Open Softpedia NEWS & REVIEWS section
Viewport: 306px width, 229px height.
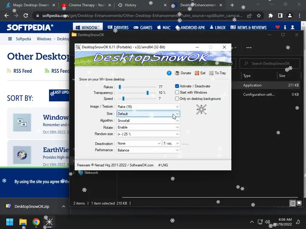[x=248, y=28]
